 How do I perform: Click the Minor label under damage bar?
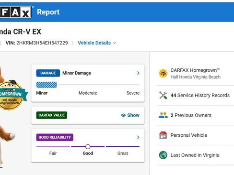pyautogui.click(x=42, y=93)
